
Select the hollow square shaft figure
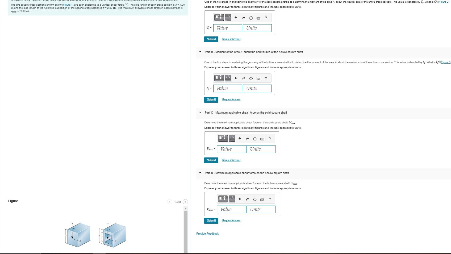[112, 235]
